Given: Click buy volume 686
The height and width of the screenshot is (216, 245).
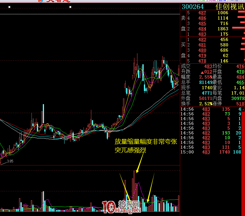Looking at the screenshot, I should pos(224,50).
